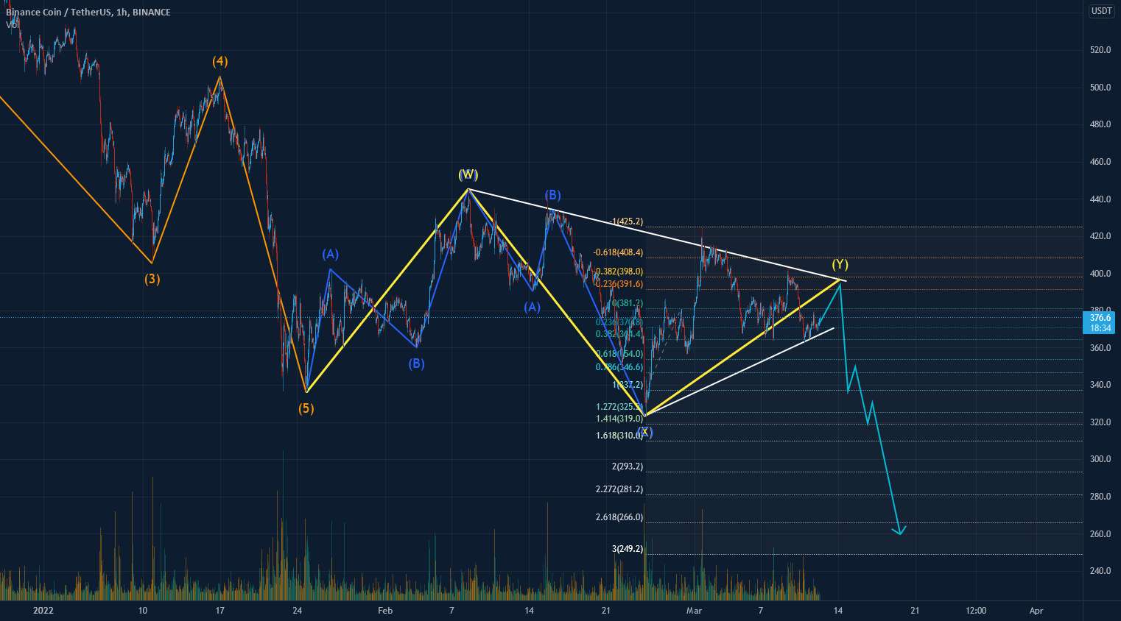Click the 440.0 price axis label
Viewport: 1121px width, 621px height.
(x=1100, y=199)
